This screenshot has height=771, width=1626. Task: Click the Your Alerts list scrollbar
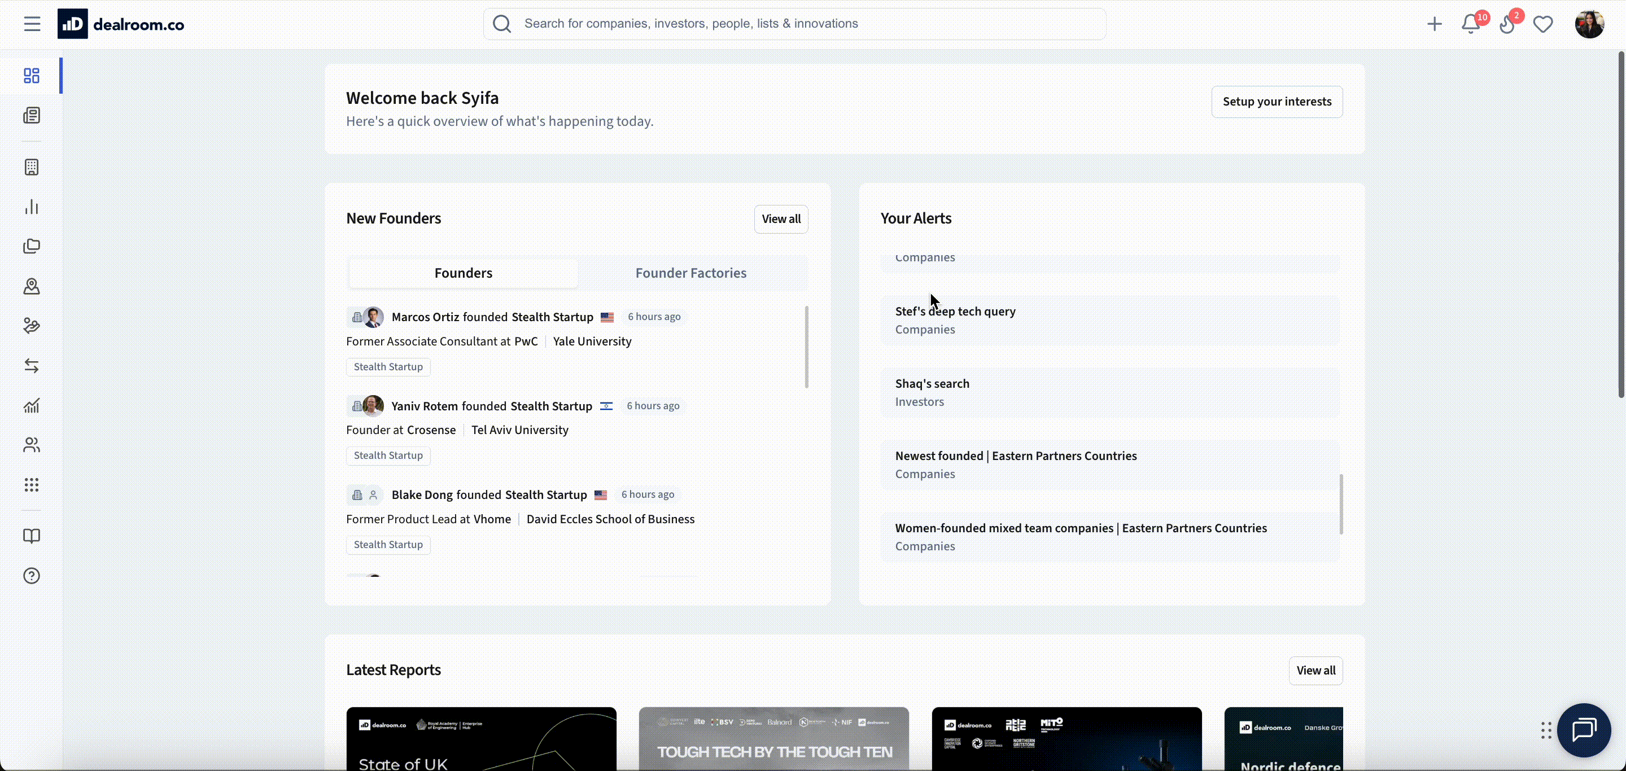1341,503
